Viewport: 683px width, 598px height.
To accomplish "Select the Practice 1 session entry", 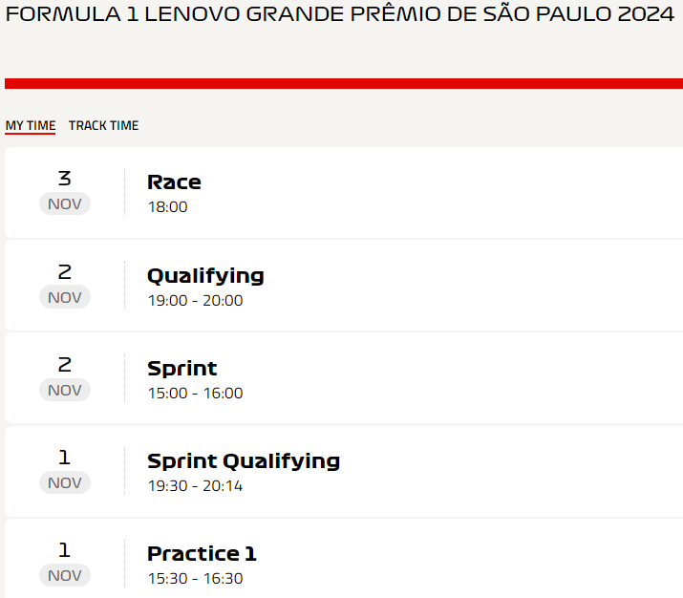I will pyautogui.click(x=344, y=559).
